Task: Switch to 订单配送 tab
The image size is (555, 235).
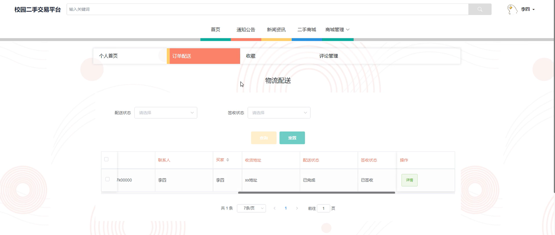Action: pyautogui.click(x=203, y=56)
